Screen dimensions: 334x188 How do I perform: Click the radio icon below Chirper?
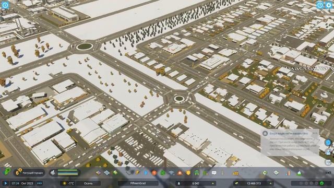(x=328, y=152)
